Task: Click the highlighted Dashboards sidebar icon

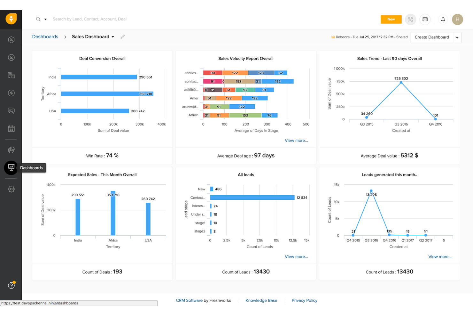Action: [11, 167]
